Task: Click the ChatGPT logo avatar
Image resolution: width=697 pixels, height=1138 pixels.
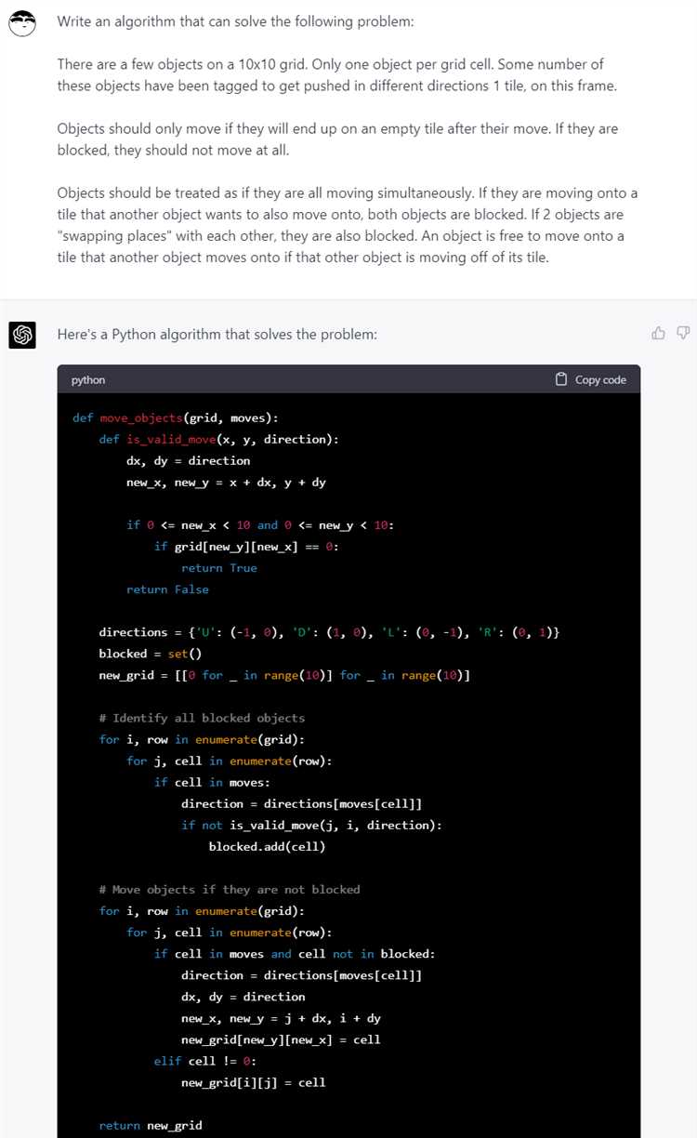Action: pyautogui.click(x=22, y=335)
